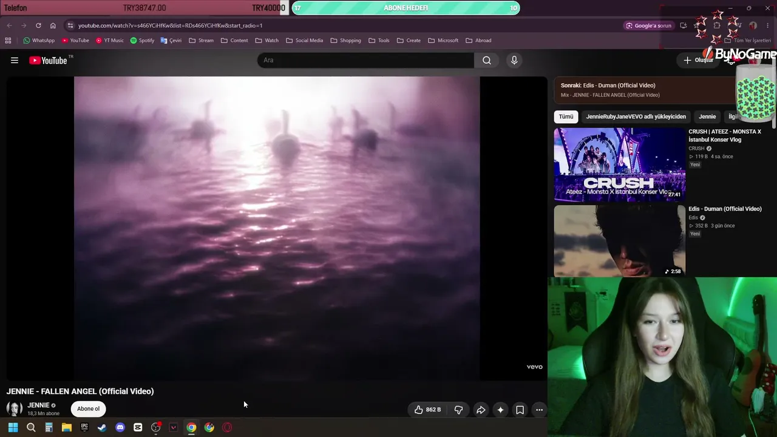Open CRUSH | ATEEZ - MONSTA X video title

(725, 135)
